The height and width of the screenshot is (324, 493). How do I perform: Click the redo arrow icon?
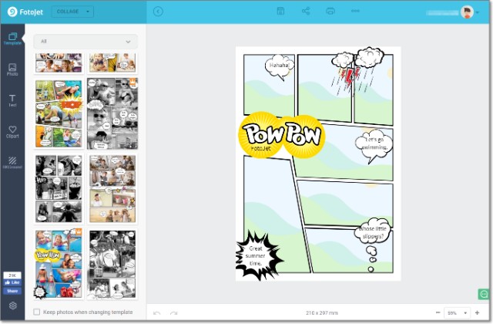click(x=173, y=312)
